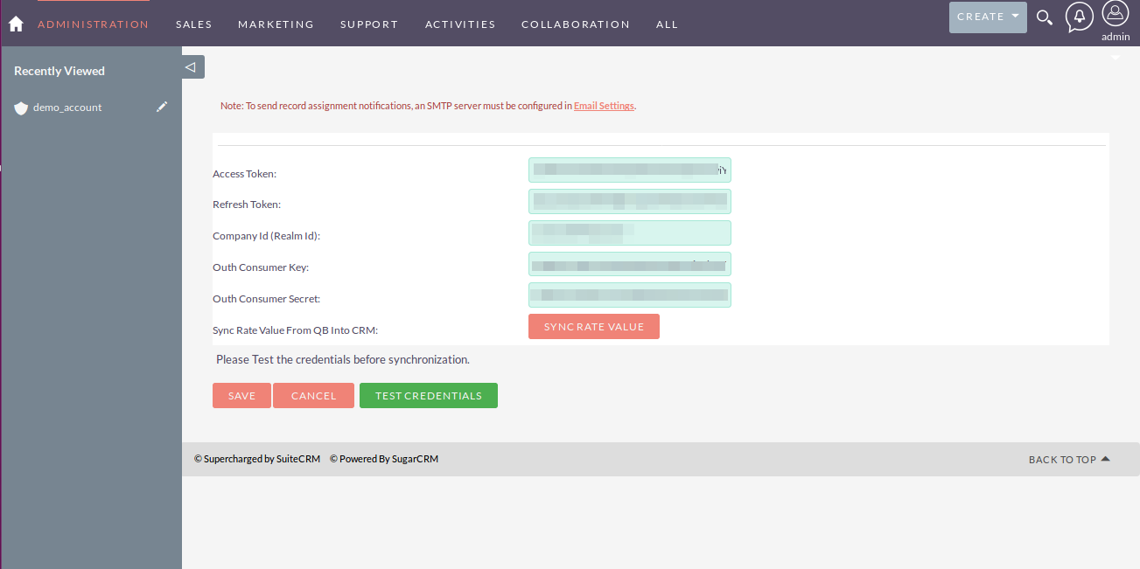The image size is (1140, 569).
Task: Edit demo_account with the pencil icon
Action: coord(162,107)
